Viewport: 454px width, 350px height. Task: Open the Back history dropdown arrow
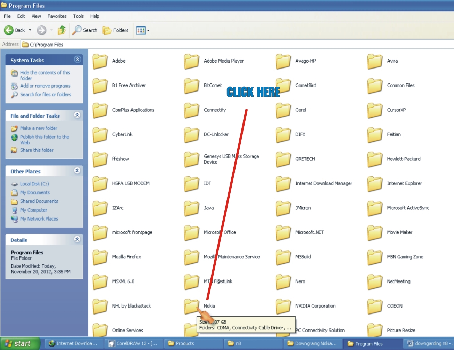point(30,30)
